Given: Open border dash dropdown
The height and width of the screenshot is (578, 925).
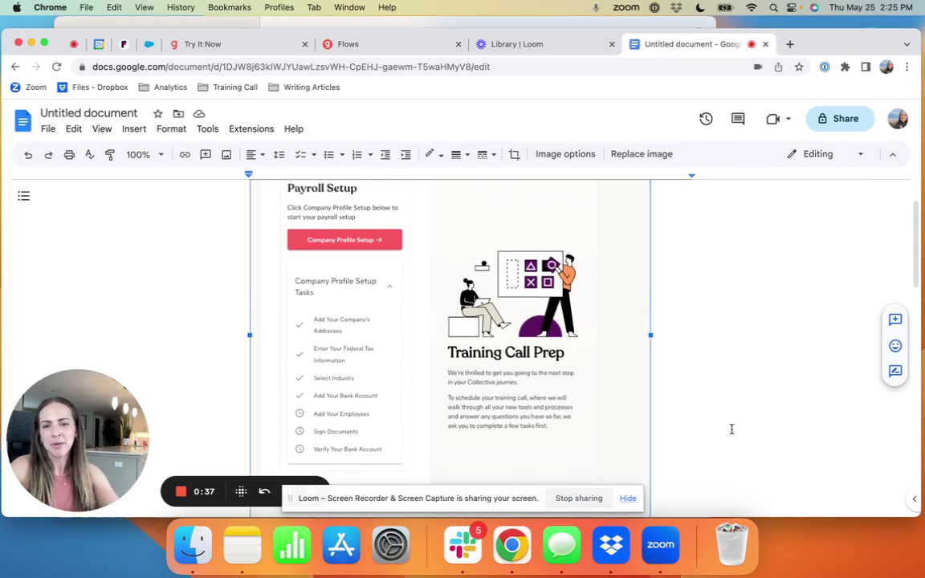Looking at the screenshot, I should (x=487, y=154).
